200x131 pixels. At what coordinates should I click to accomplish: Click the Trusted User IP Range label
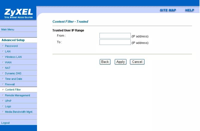[68, 30]
